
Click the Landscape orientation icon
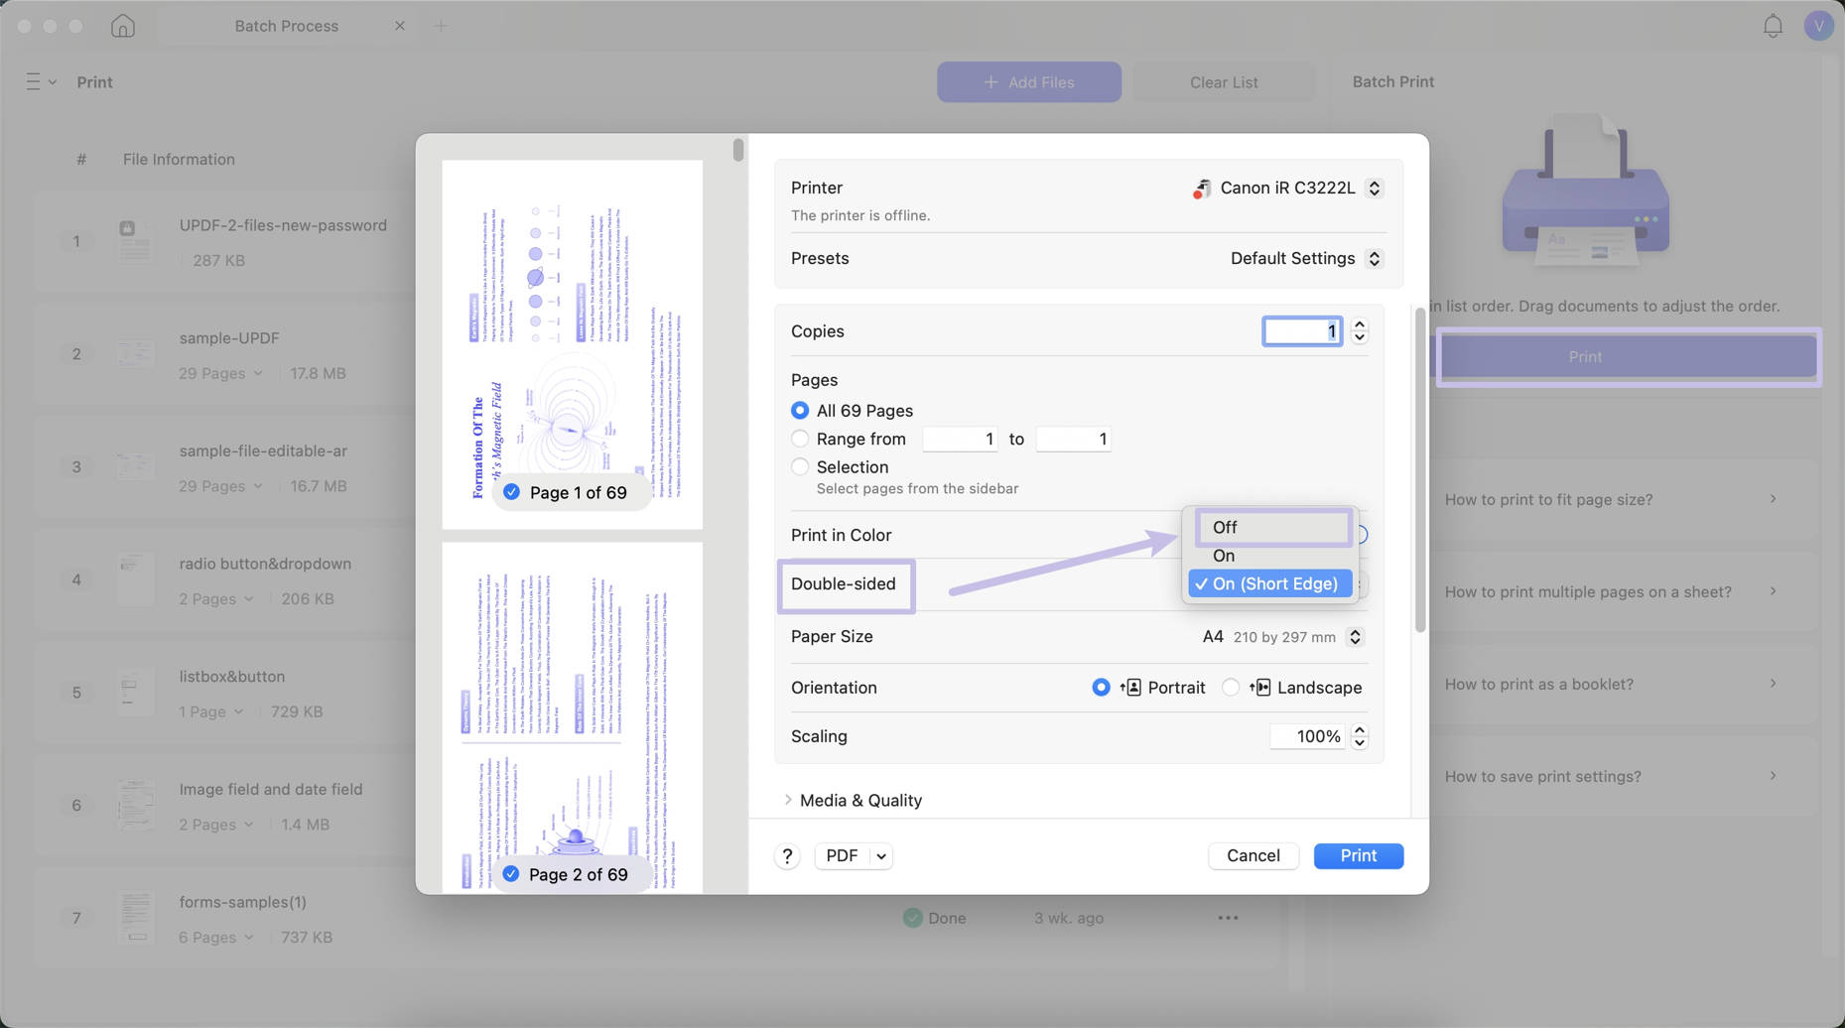[1259, 688]
